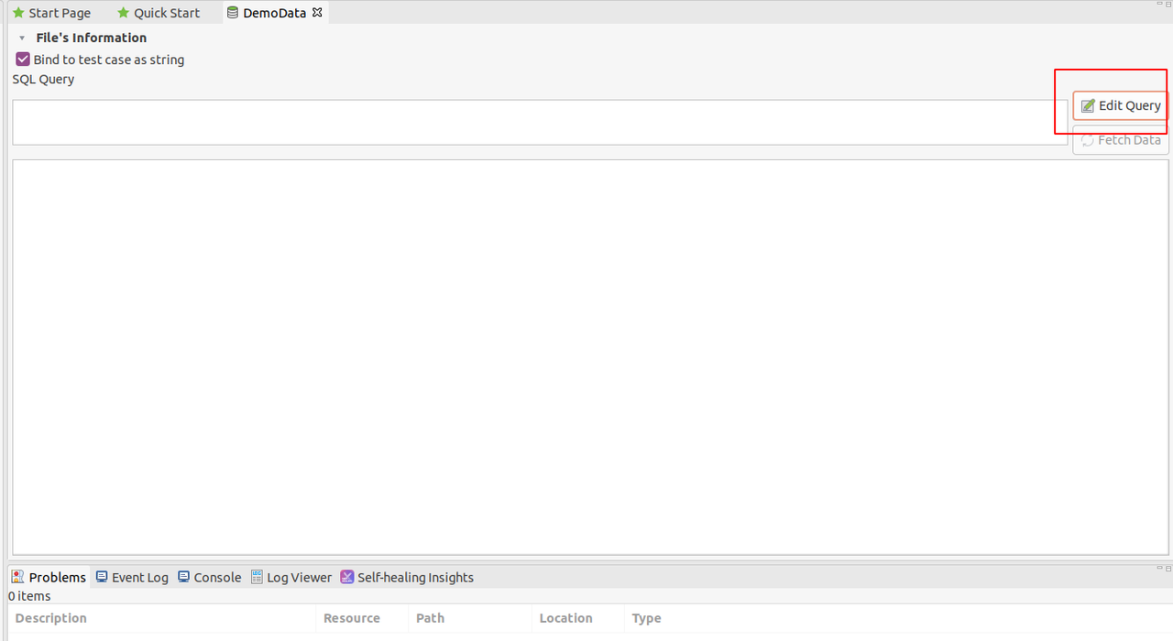Open the Quick Start tab
Image resolution: width=1173 pixels, height=641 pixels.
(159, 13)
